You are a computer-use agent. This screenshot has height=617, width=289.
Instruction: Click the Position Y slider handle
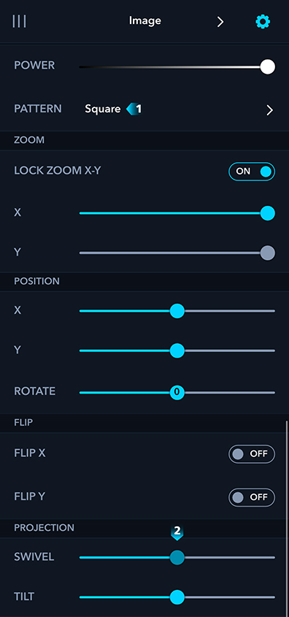click(x=177, y=350)
